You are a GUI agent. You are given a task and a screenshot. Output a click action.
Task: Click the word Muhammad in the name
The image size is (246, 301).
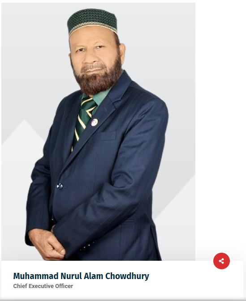36,276
